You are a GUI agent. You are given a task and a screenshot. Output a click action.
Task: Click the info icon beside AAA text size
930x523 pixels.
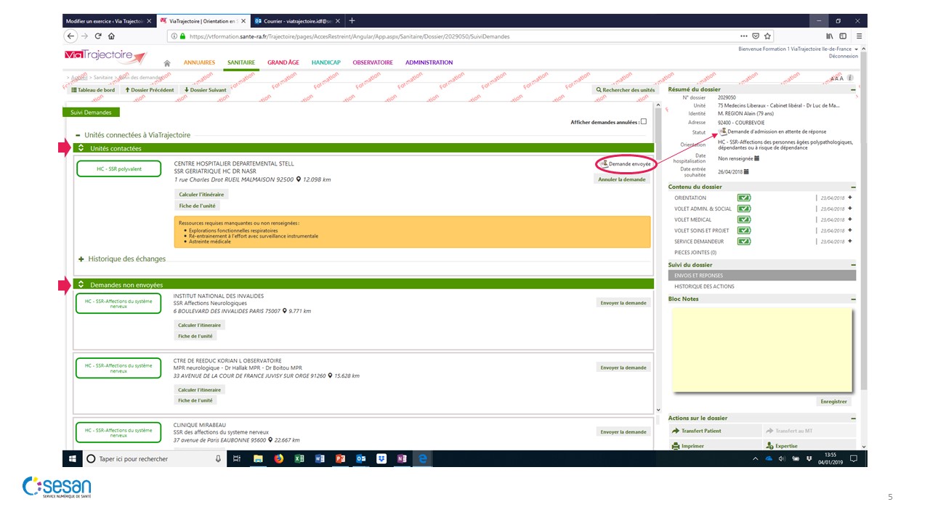coord(850,78)
